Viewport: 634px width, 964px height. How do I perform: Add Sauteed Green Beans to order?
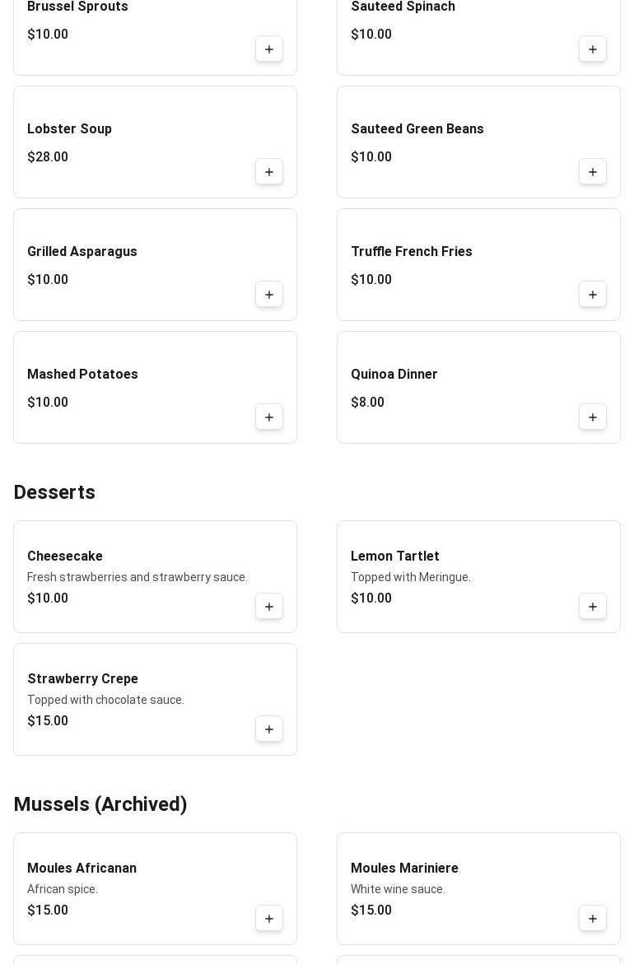click(x=593, y=172)
